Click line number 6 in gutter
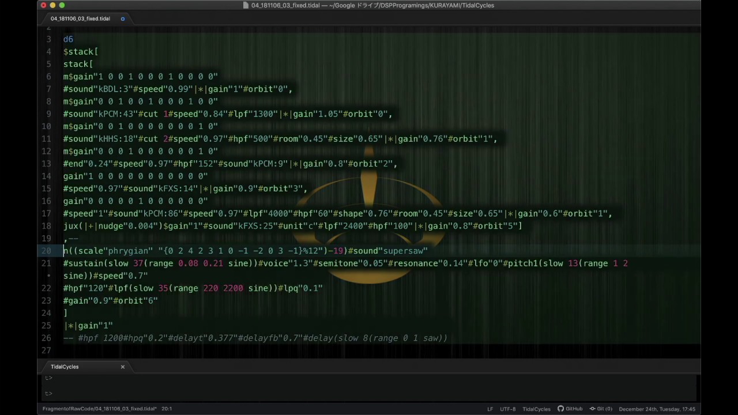 tap(49, 77)
